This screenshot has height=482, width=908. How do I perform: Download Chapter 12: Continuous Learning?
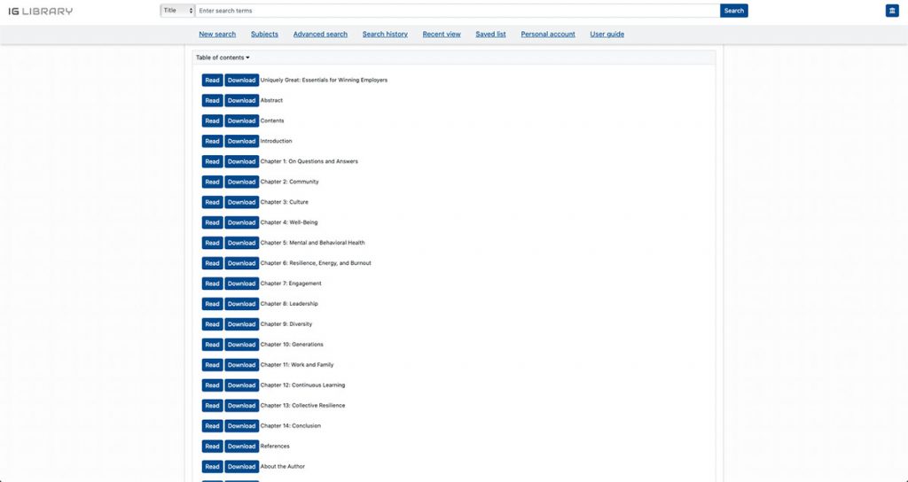[x=241, y=385]
